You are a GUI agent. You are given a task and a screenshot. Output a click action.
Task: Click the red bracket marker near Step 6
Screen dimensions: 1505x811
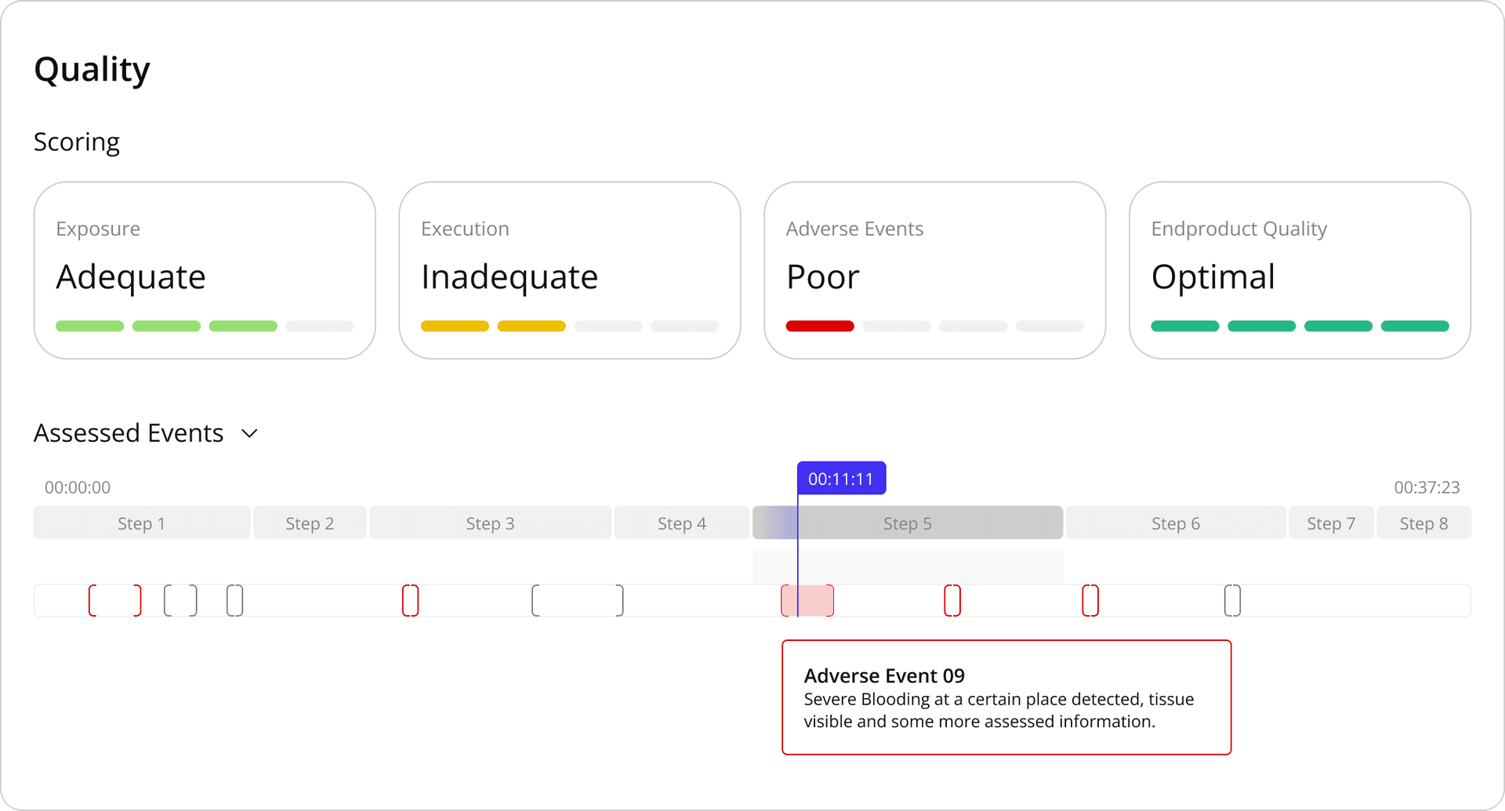point(1090,599)
